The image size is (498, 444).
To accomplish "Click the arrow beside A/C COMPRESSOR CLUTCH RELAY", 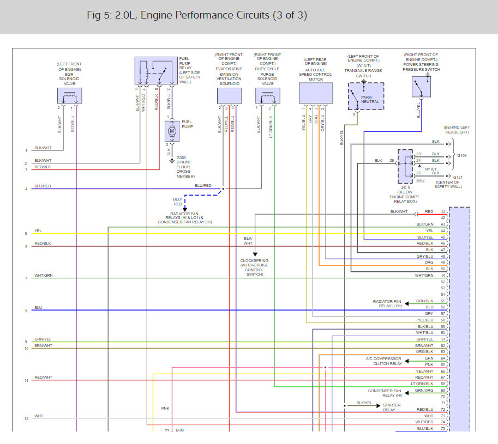I will tap(407, 361).
